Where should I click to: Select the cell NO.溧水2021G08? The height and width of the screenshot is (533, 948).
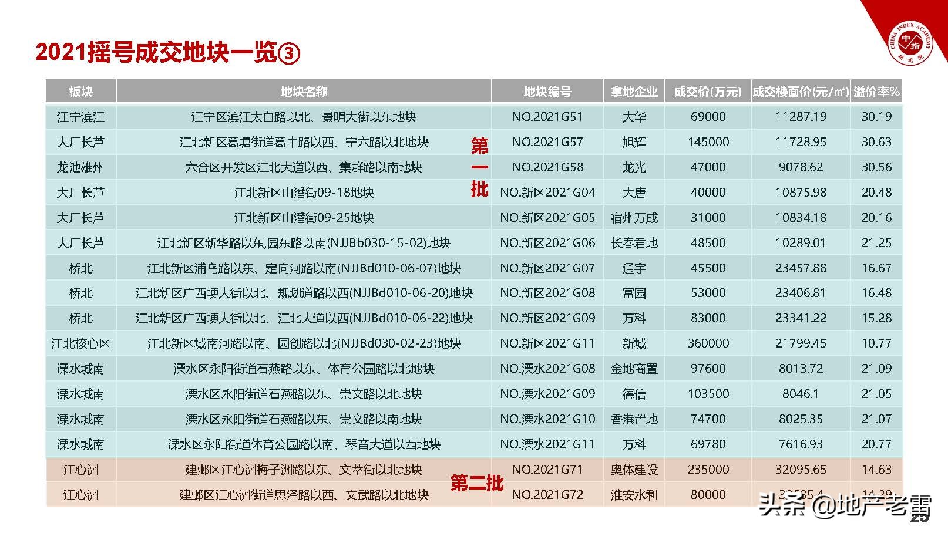click(547, 369)
